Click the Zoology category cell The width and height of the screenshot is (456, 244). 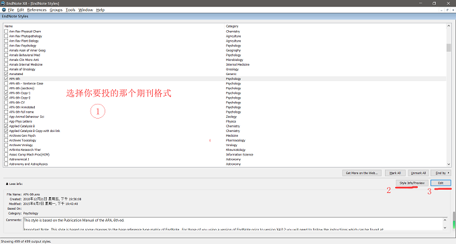point(231,117)
